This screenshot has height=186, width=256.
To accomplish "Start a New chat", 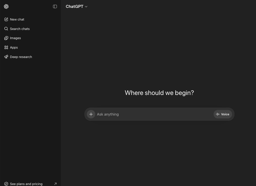I will point(30,20).
